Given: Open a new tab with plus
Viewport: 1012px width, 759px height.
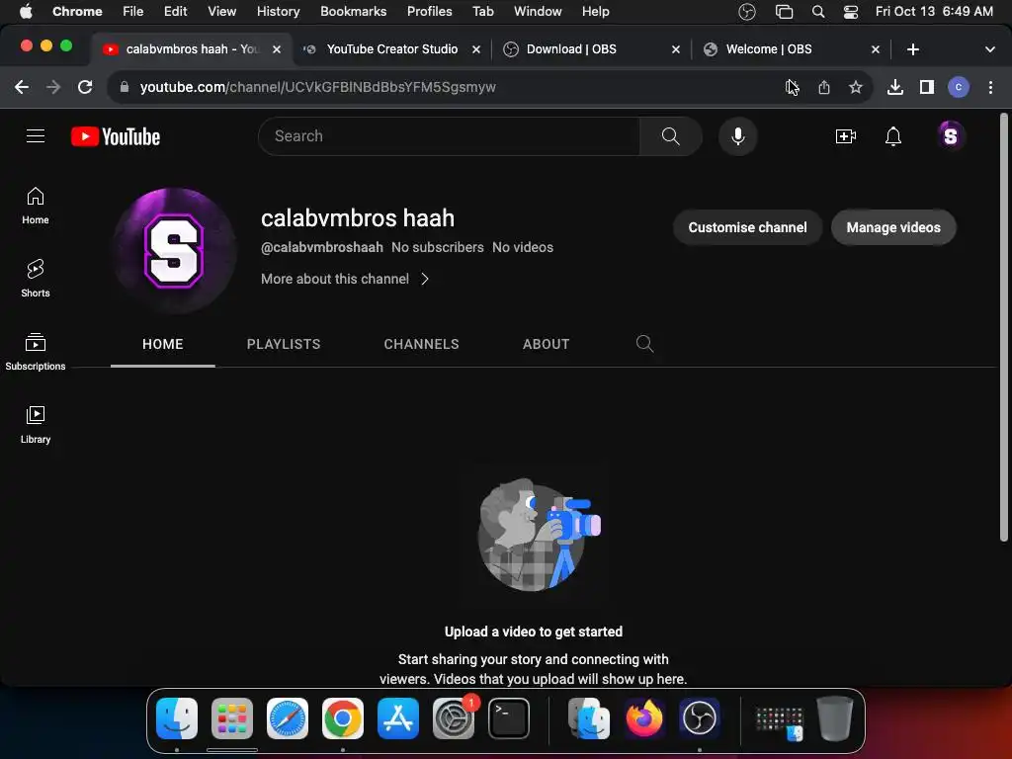Looking at the screenshot, I should click(x=912, y=49).
